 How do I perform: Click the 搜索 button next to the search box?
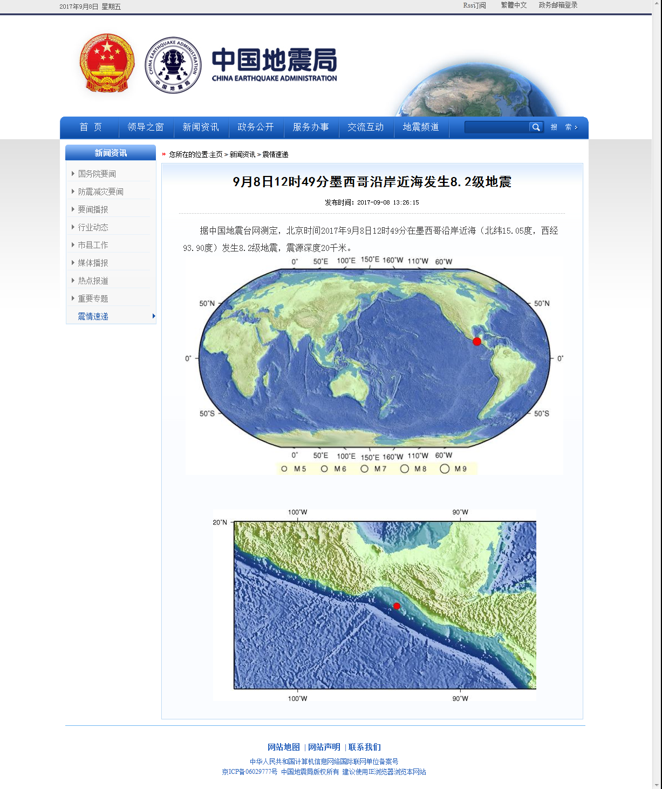pyautogui.click(x=564, y=127)
